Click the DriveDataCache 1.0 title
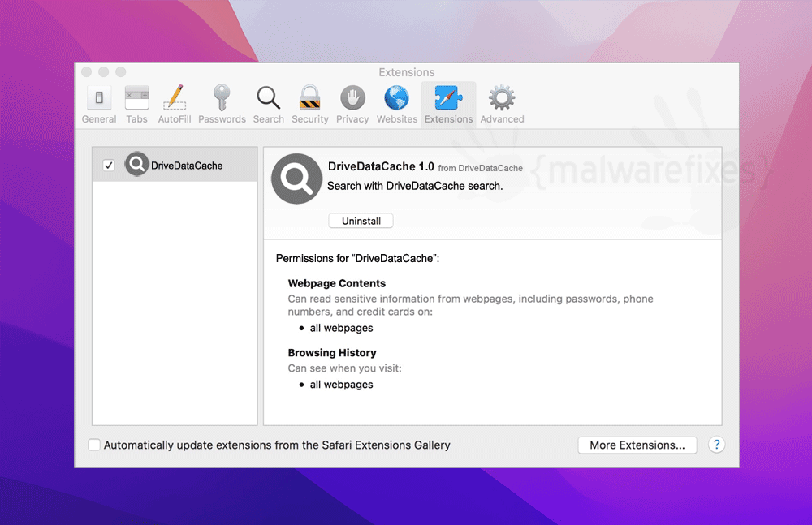812x525 pixels. click(x=381, y=166)
